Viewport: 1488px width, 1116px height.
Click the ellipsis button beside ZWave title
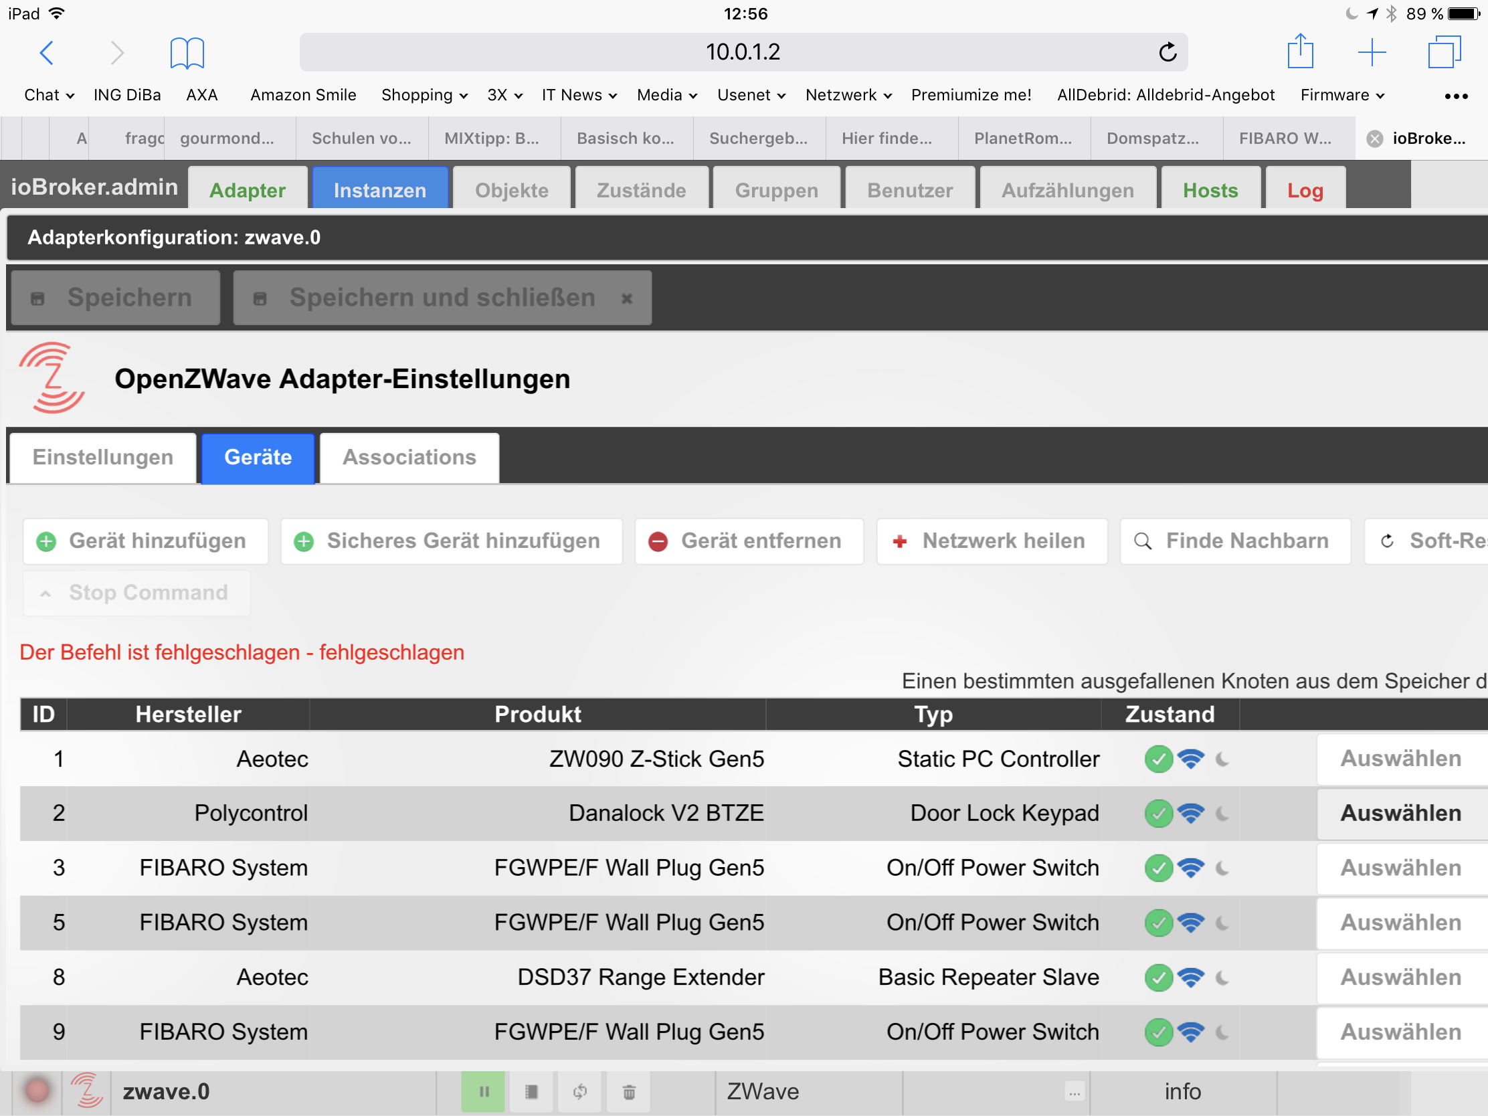click(1075, 1091)
